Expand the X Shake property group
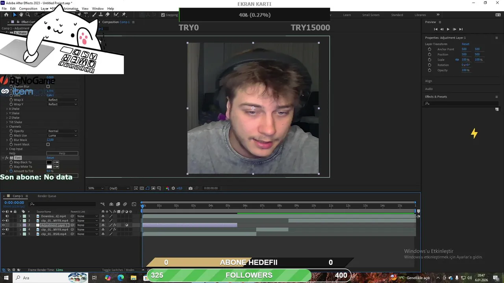 coord(7,109)
